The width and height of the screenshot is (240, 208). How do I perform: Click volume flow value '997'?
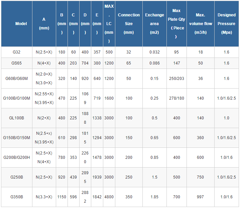pyautogui.click(x=200, y=197)
